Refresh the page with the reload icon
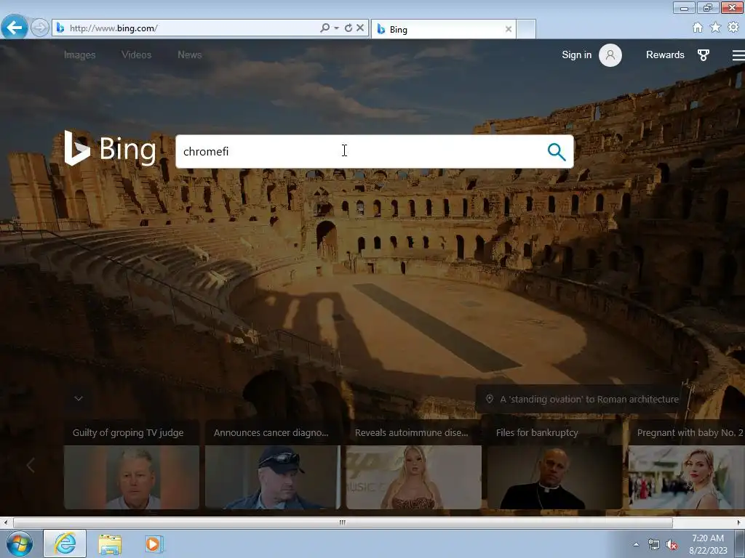745x558 pixels. pos(348,28)
